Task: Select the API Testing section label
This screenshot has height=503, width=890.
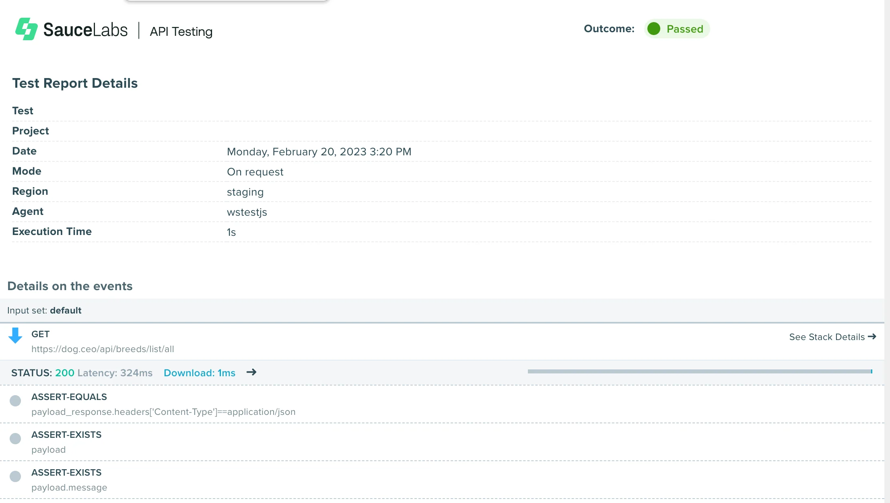Action: point(181,31)
